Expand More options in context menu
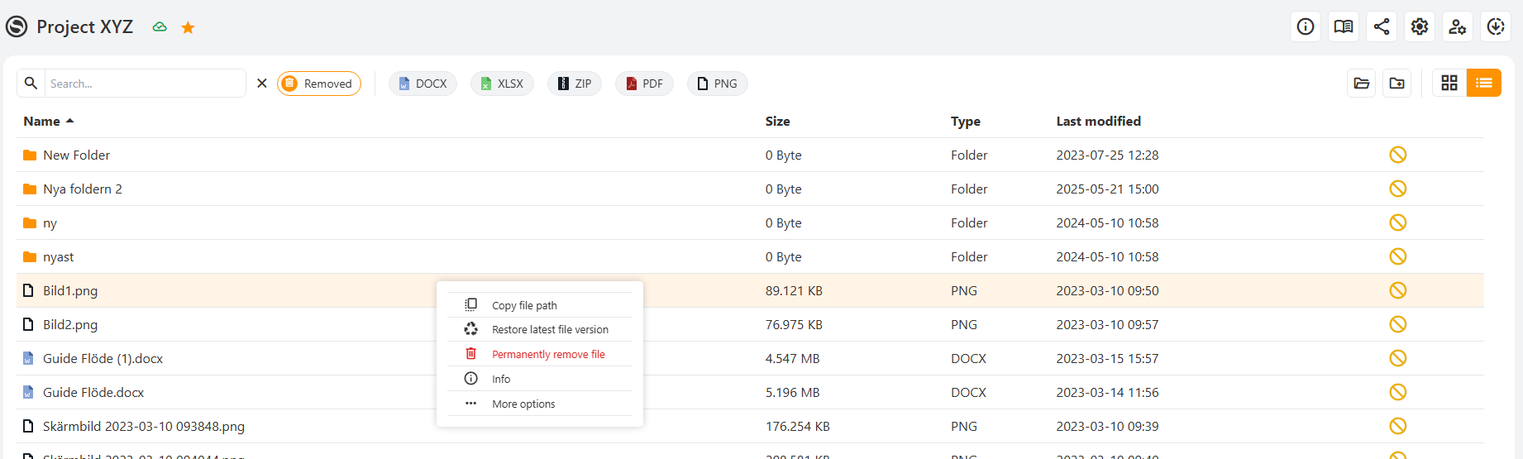Screen dimensions: 1523x459 [540, 404]
